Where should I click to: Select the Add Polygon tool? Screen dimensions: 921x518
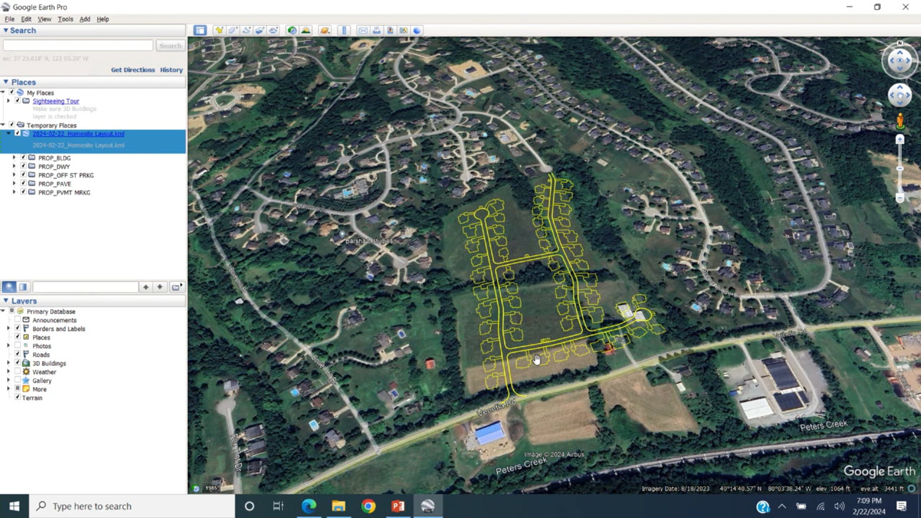[x=233, y=30]
